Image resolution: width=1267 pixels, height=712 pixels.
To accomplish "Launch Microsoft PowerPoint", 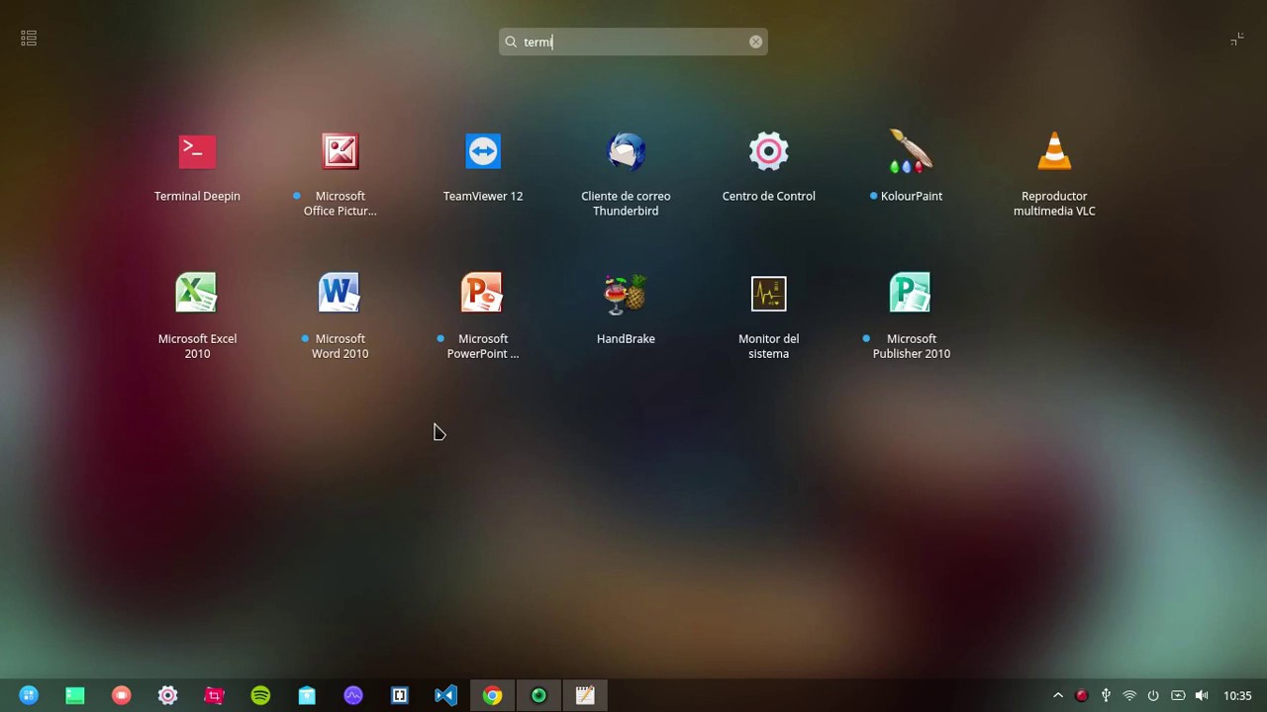I will pos(483,294).
